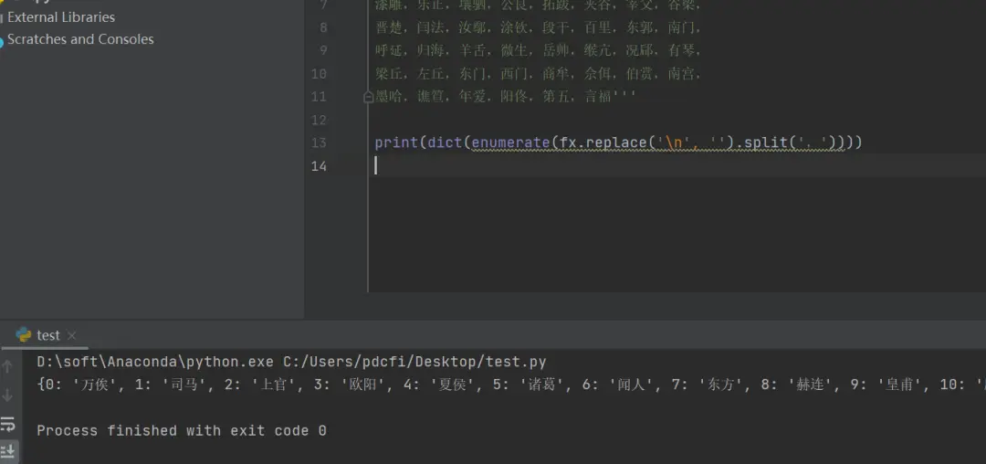Click fx.replace on line 13
The height and width of the screenshot is (464, 986).
pyautogui.click(x=603, y=142)
